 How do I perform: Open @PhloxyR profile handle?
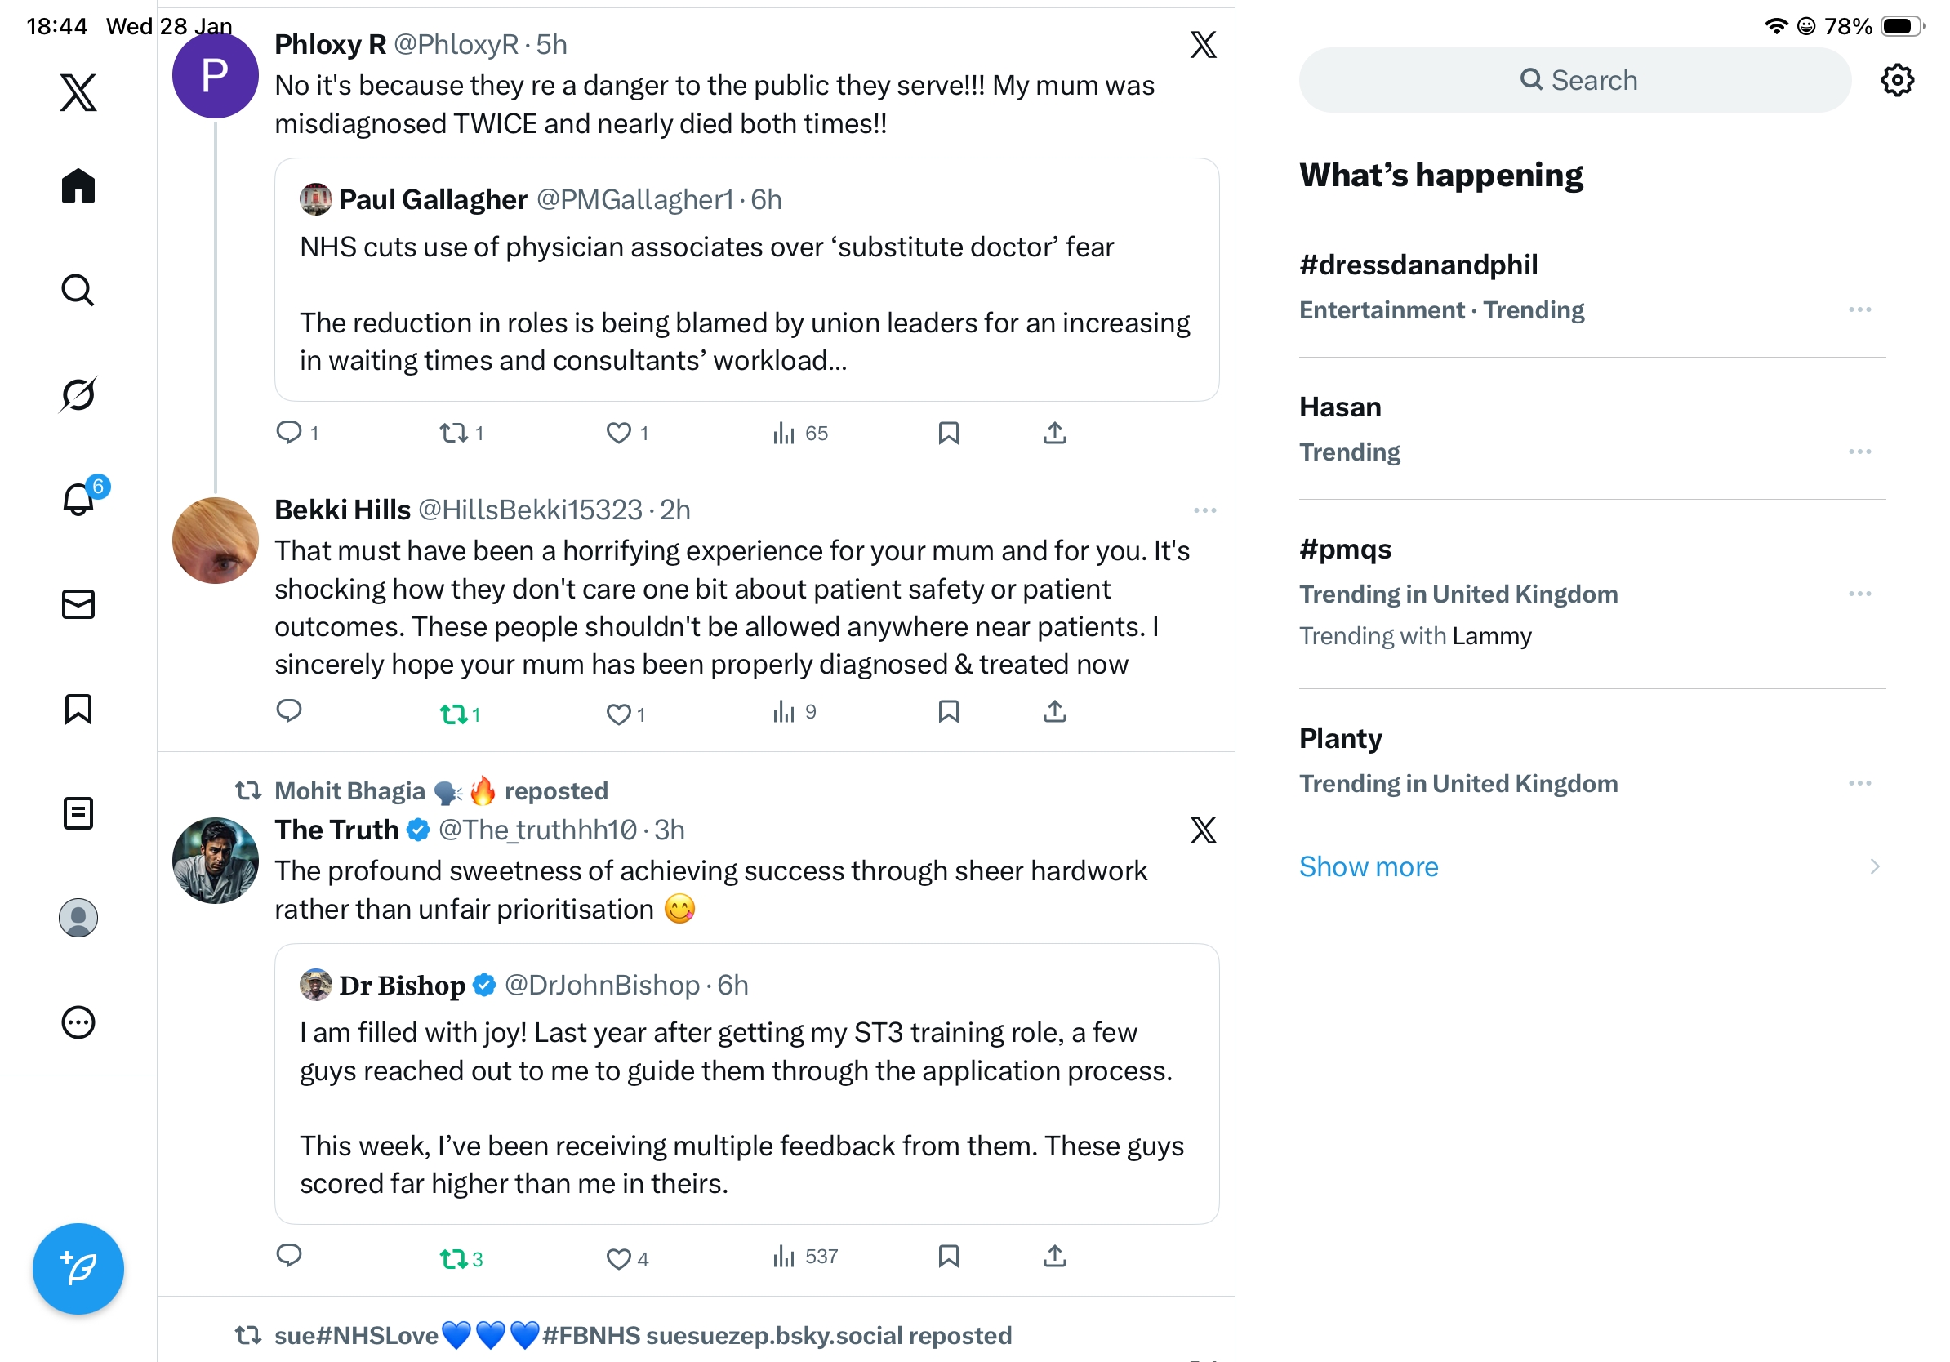coord(456,44)
